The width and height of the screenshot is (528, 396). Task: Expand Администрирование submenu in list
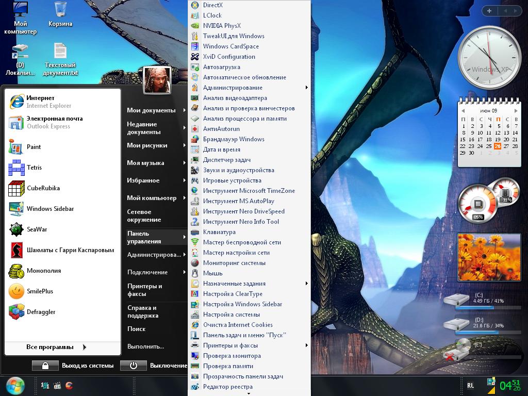click(x=249, y=88)
